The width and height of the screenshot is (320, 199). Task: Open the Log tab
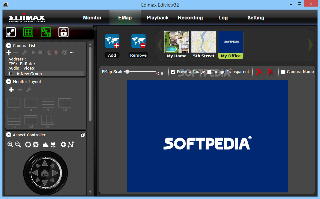pos(223,18)
